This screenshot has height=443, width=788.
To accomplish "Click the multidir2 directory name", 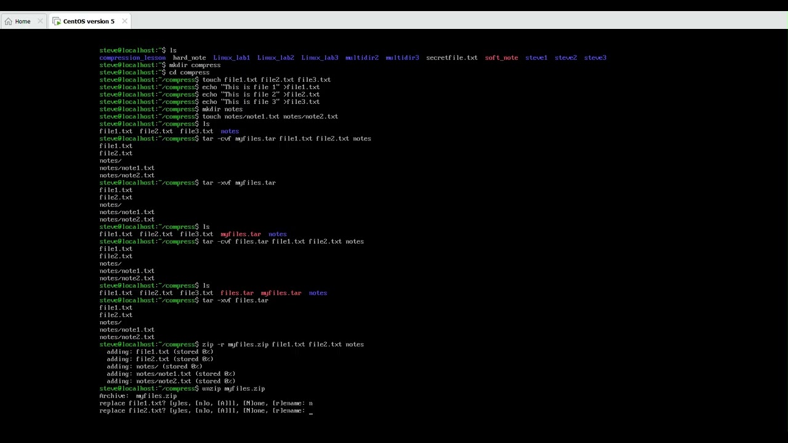I will pyautogui.click(x=362, y=58).
